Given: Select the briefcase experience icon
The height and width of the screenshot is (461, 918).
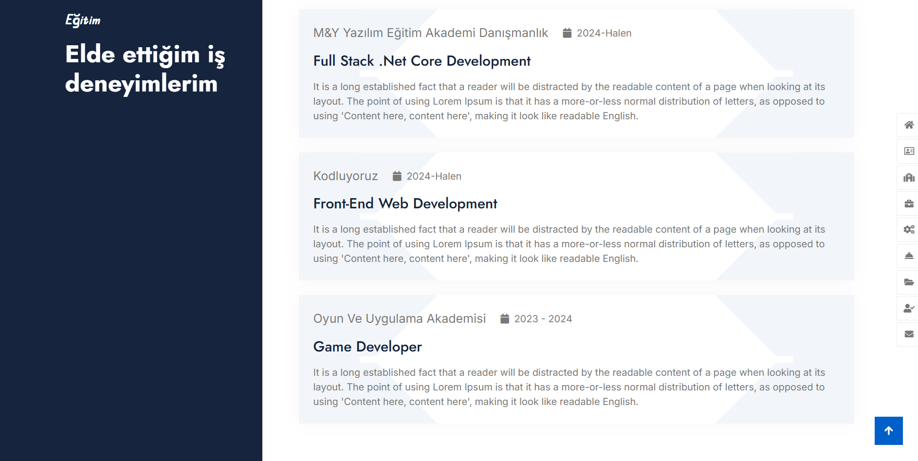Looking at the screenshot, I should 909,203.
